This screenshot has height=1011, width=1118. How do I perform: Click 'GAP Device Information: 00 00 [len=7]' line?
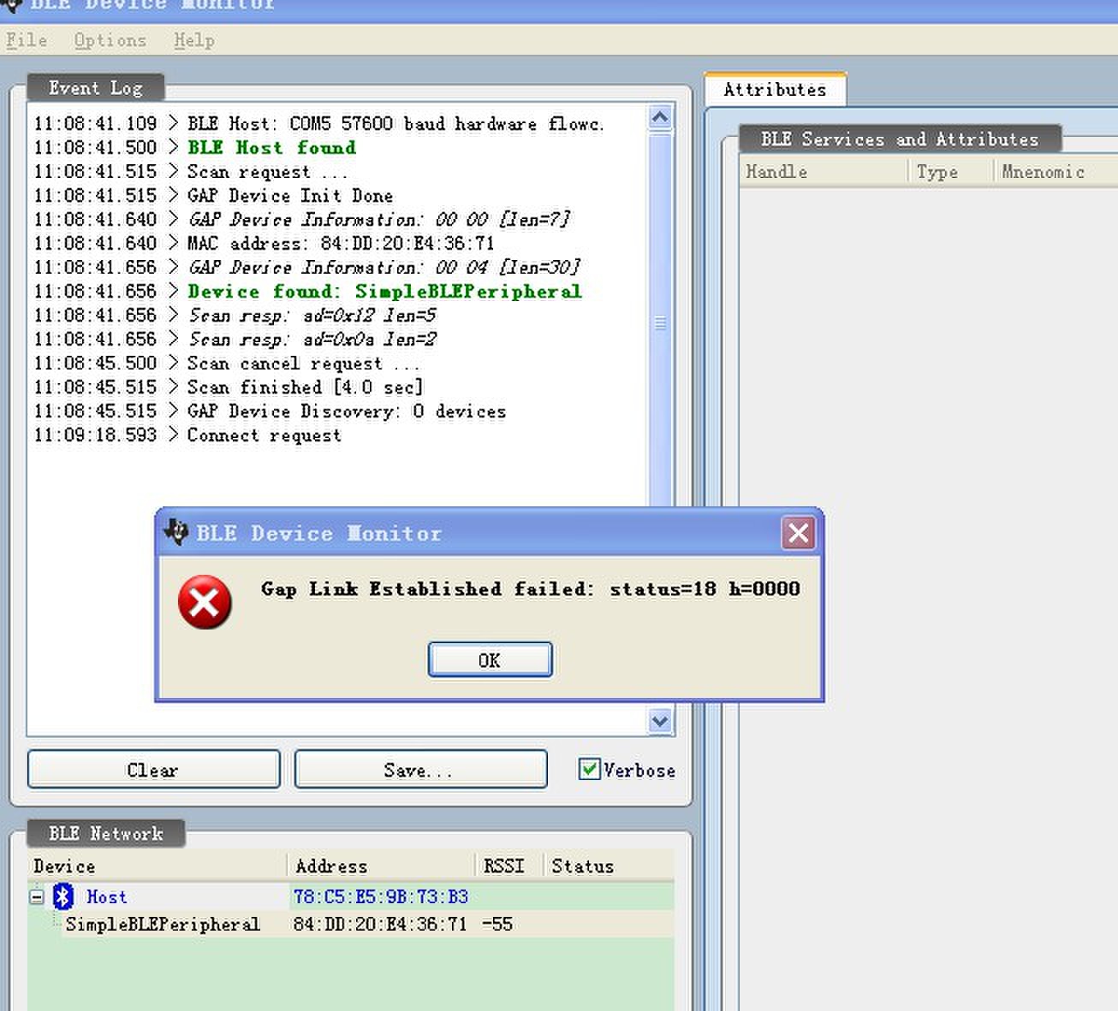302,220
